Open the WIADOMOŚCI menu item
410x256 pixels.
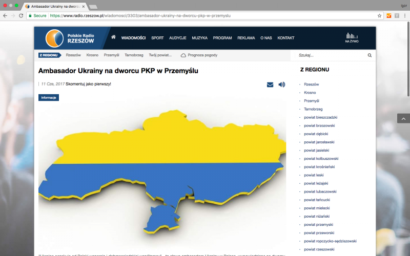tap(133, 38)
